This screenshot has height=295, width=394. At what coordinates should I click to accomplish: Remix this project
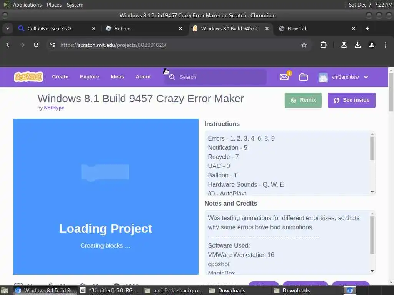coord(303,100)
